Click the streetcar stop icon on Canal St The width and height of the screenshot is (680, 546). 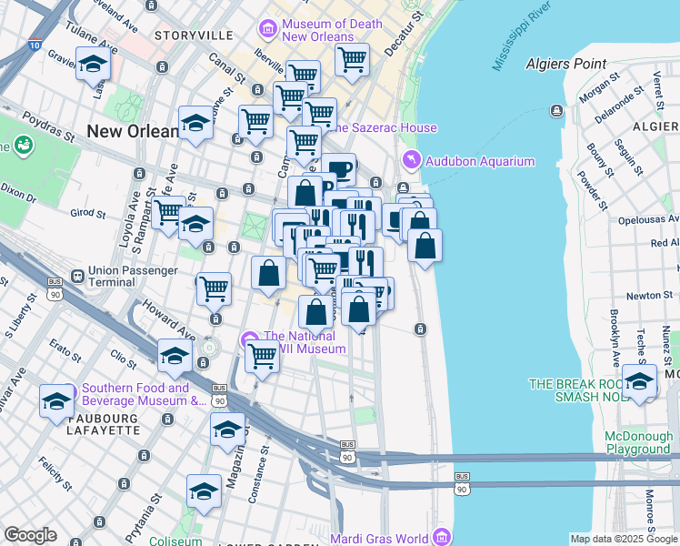pos(257,90)
